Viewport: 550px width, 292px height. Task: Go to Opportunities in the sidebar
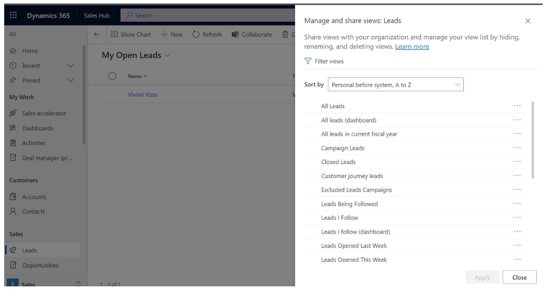[40, 265]
